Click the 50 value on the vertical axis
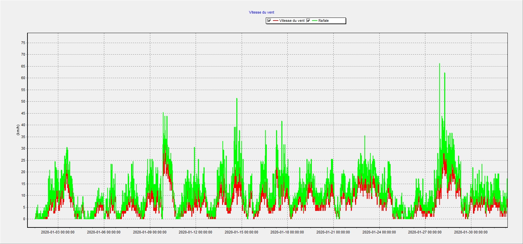 click(23, 101)
